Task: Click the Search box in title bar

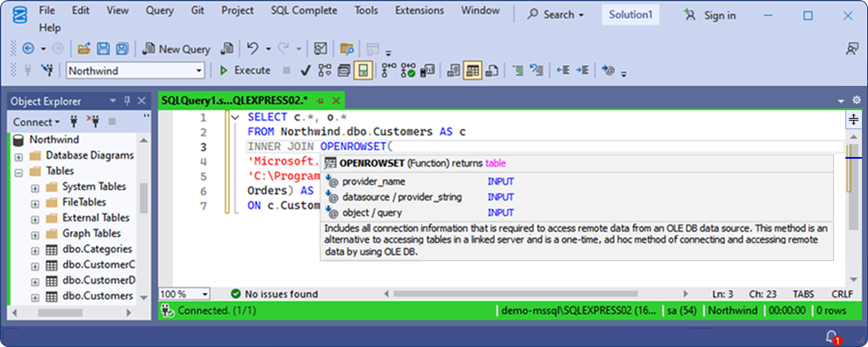Action: click(x=555, y=15)
